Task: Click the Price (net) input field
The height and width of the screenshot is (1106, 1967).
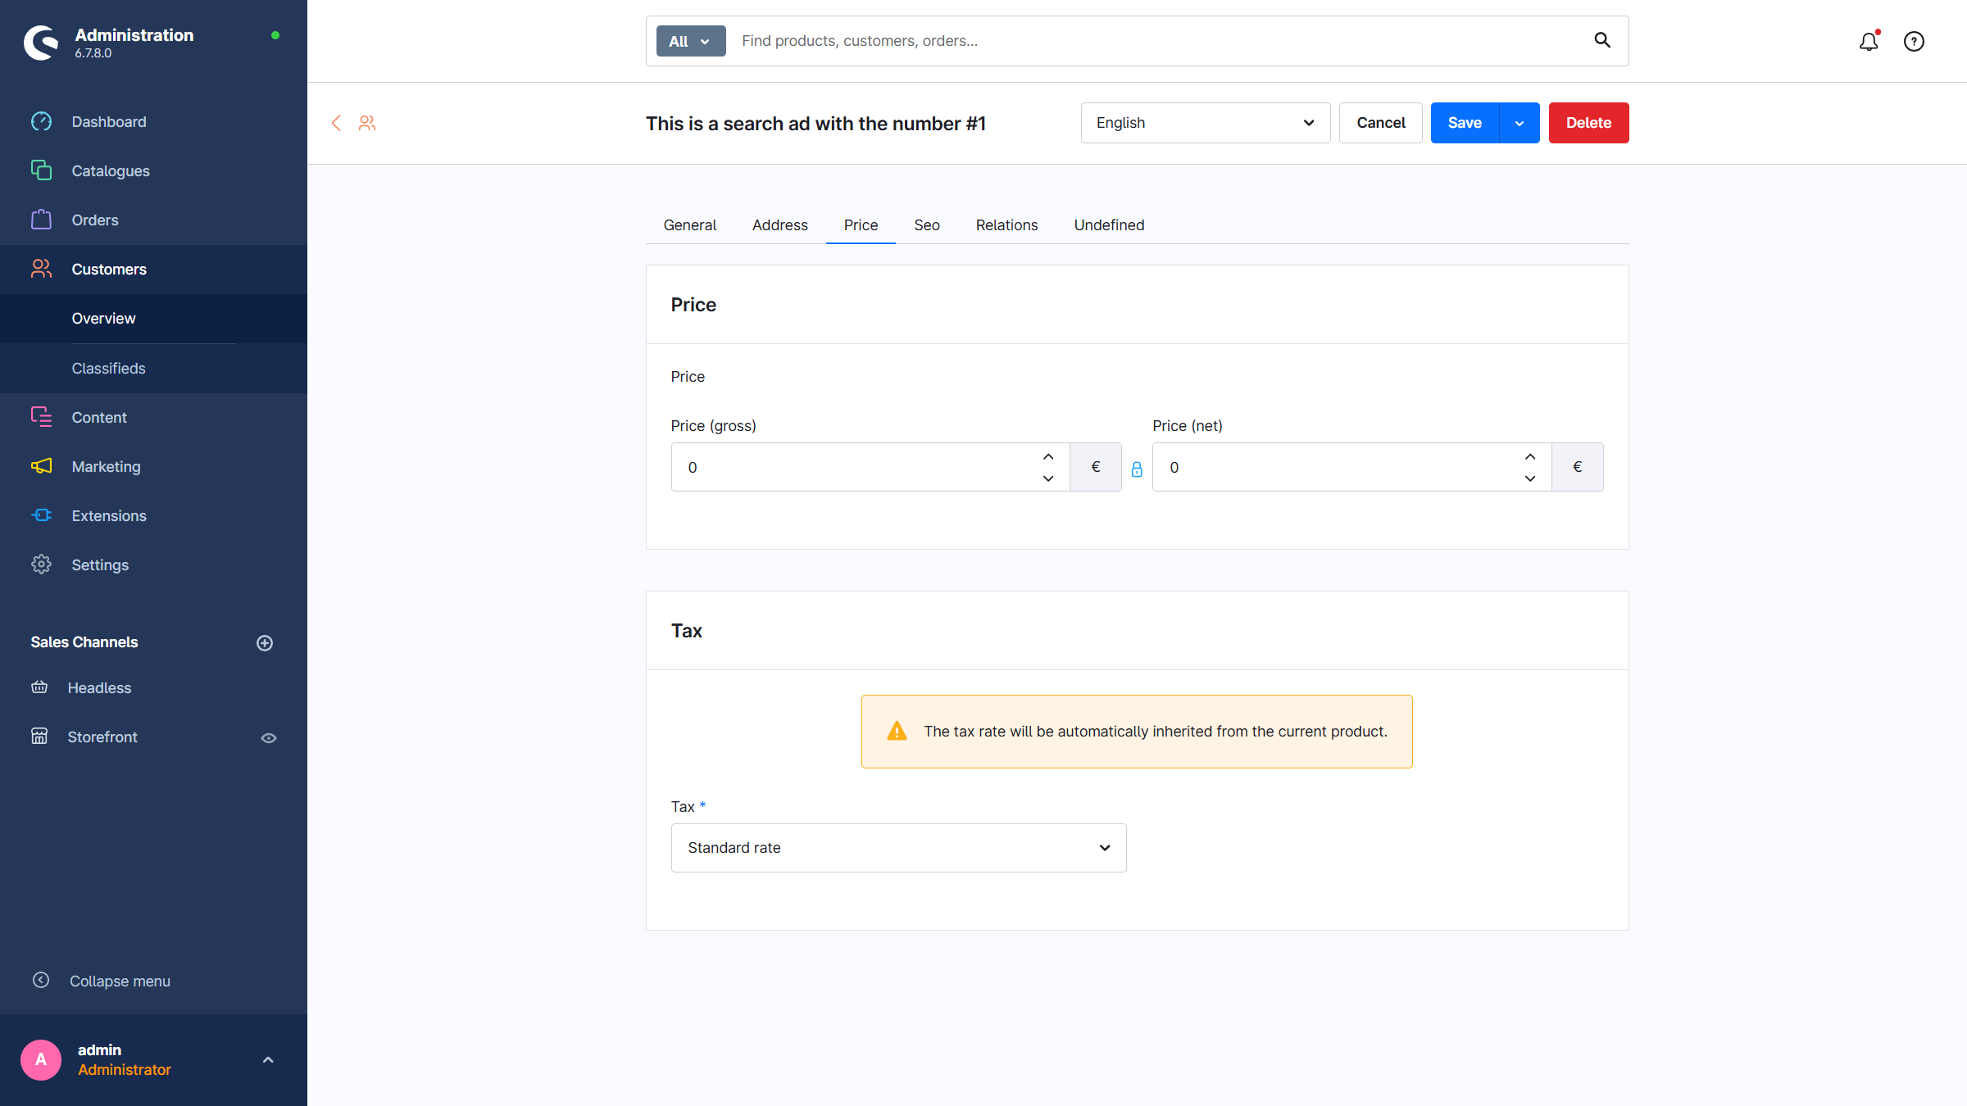Action: click(x=1336, y=467)
